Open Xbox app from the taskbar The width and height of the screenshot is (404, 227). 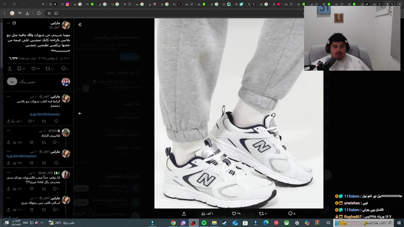point(286,223)
